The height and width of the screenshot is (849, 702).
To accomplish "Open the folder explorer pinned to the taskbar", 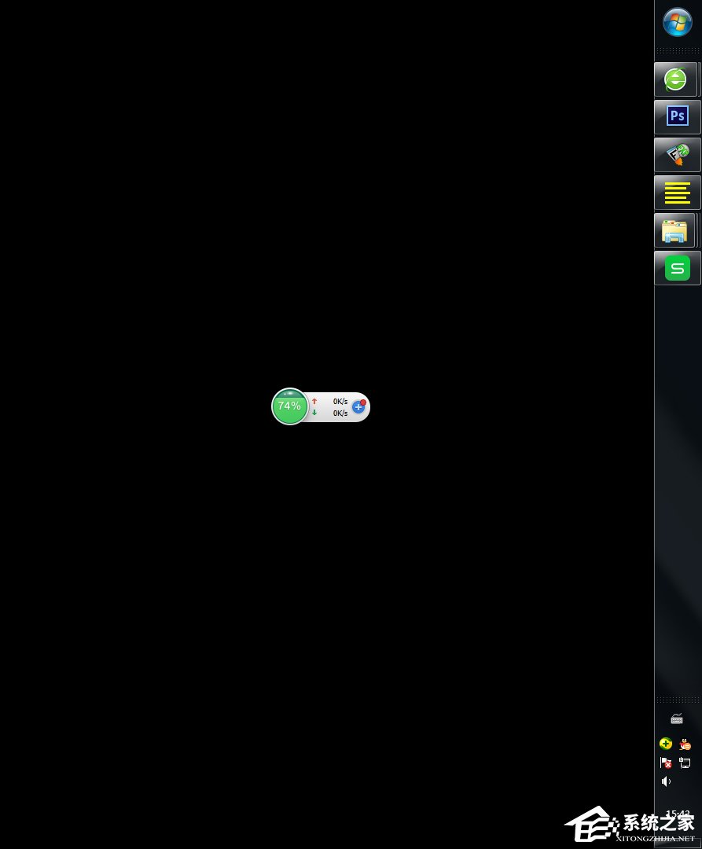I will [675, 230].
